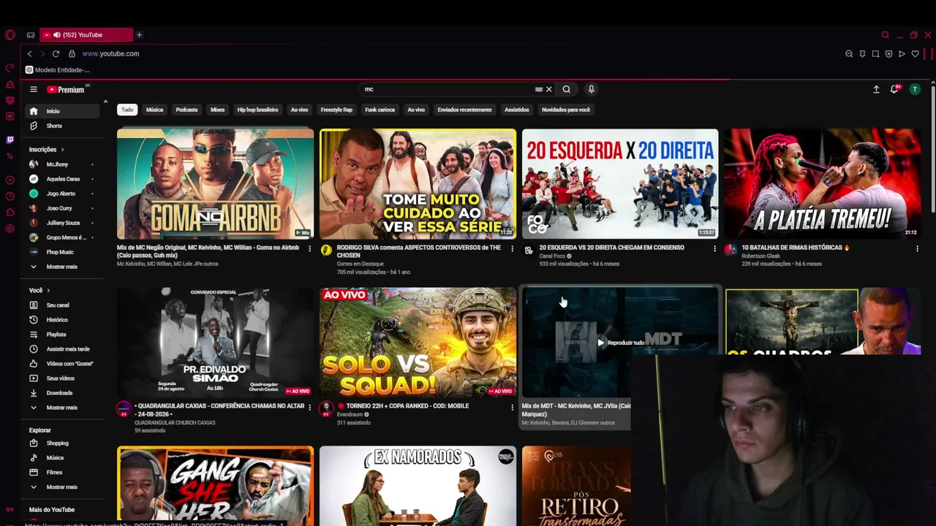Open the create upload icon
The height and width of the screenshot is (526, 936).
pyautogui.click(x=876, y=89)
